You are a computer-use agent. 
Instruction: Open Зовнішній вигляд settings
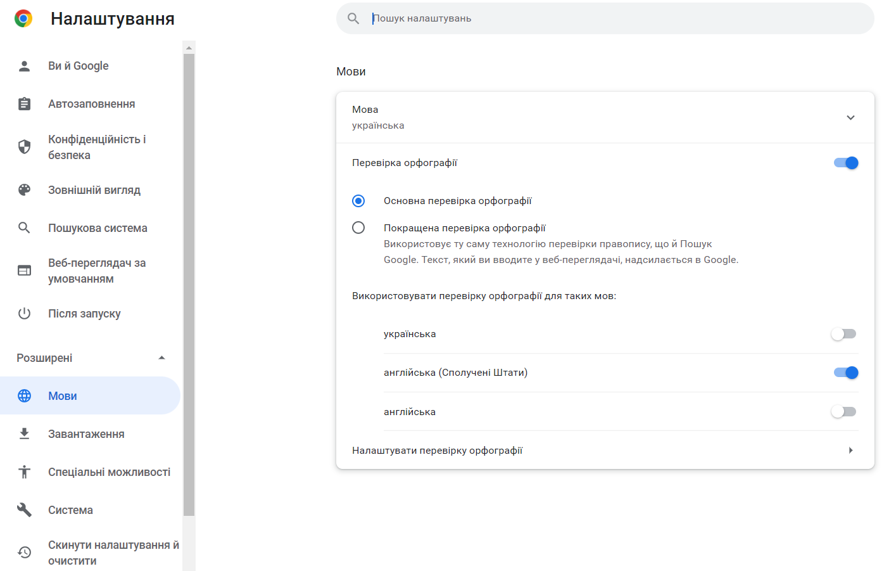90,189
